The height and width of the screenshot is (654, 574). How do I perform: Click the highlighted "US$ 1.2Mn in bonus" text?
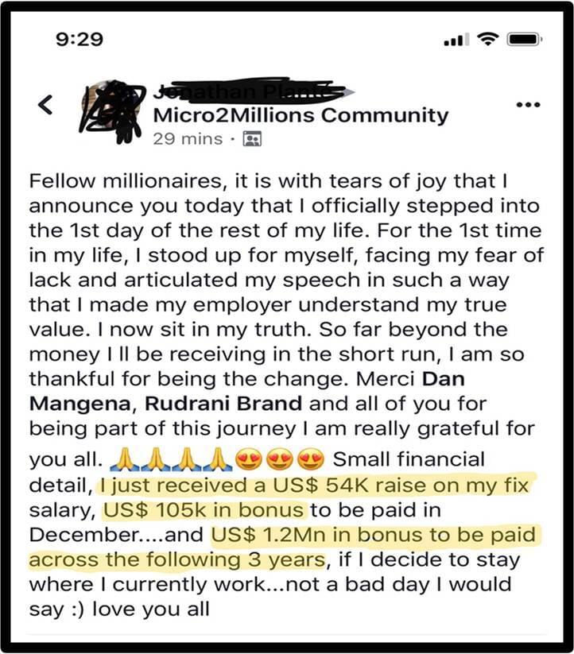click(372, 534)
